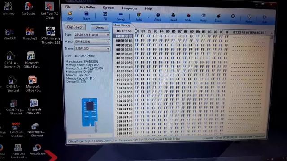Viewport: 287px width, 161px height.
Task: Expand the Type dropdown (25\26 SPI FLASH)
Action: (108, 35)
